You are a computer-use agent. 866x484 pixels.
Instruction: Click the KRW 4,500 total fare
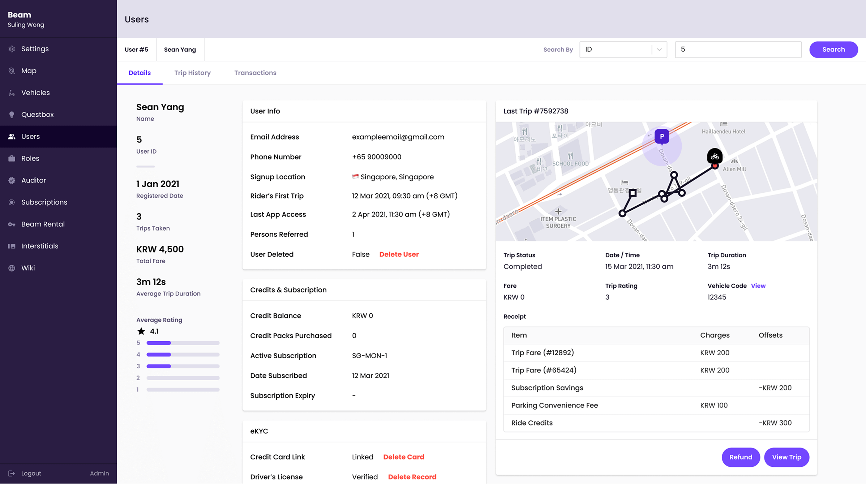pos(160,249)
